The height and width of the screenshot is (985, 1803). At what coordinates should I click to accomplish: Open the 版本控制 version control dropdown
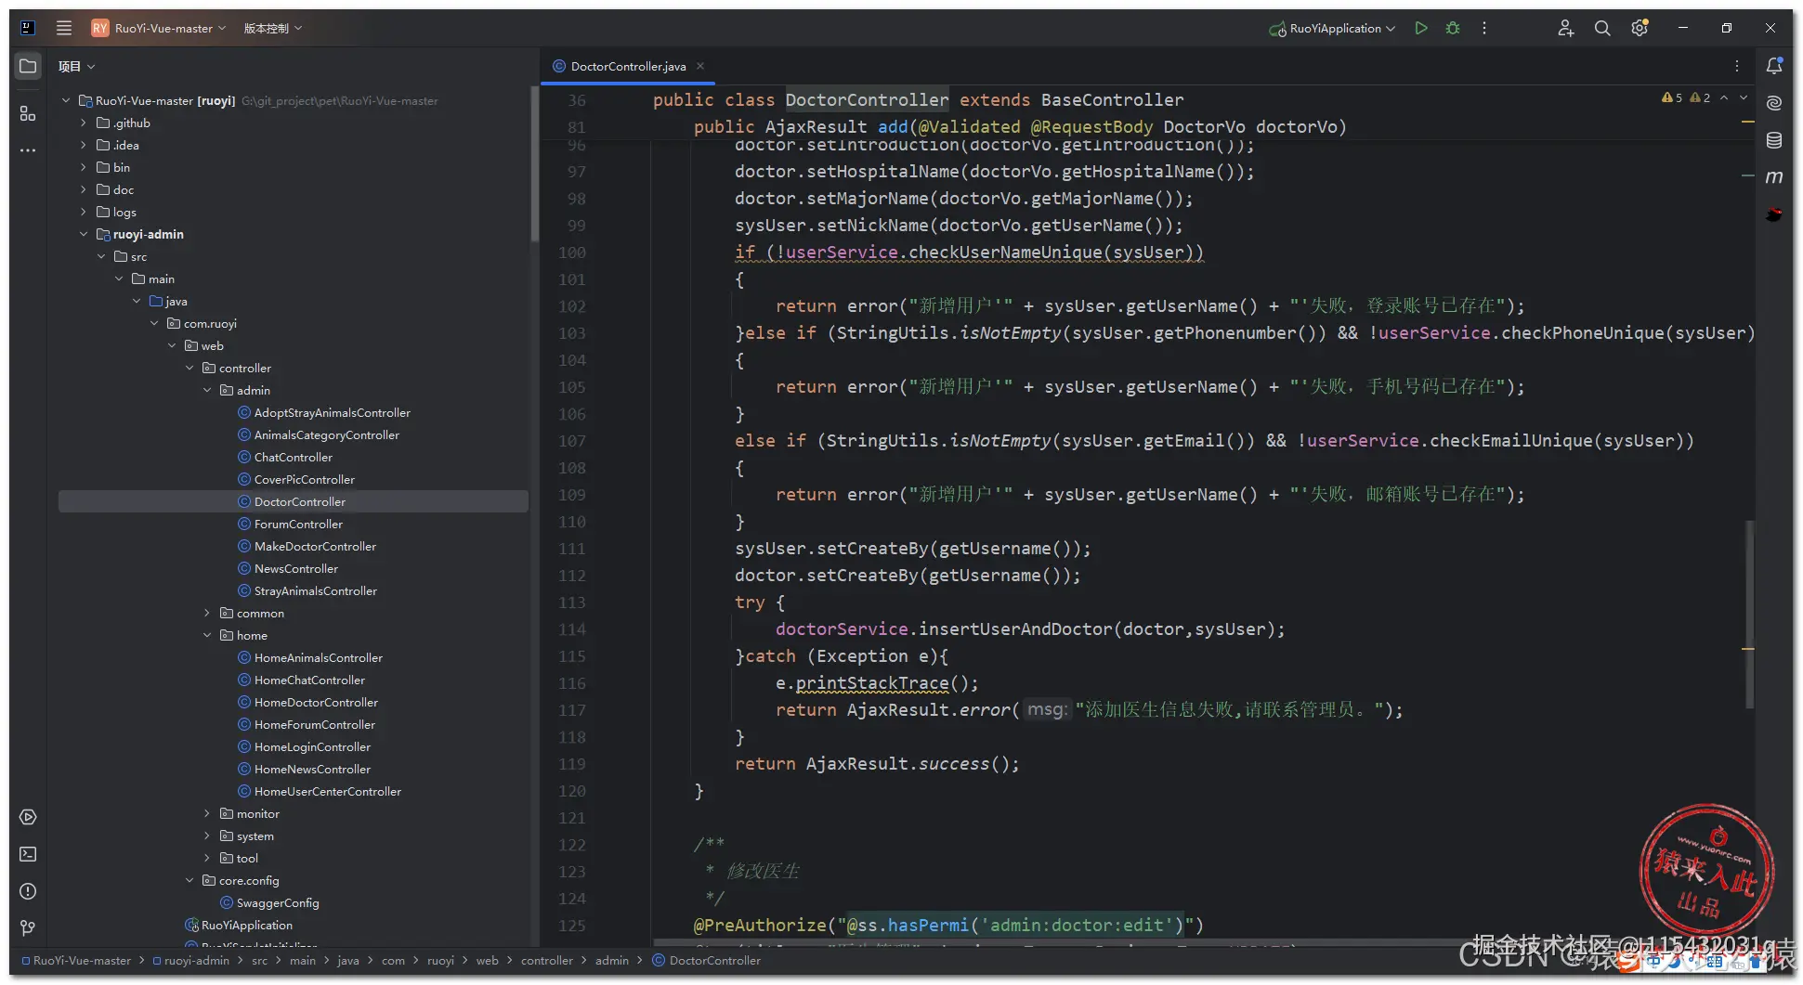273,28
